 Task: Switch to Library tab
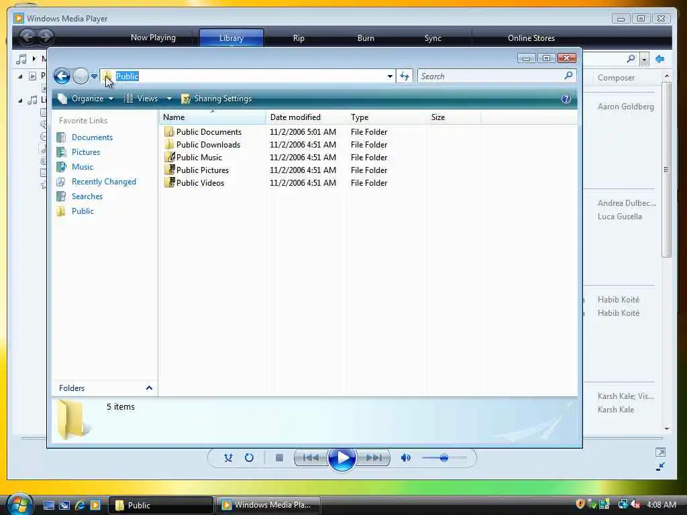[231, 38]
